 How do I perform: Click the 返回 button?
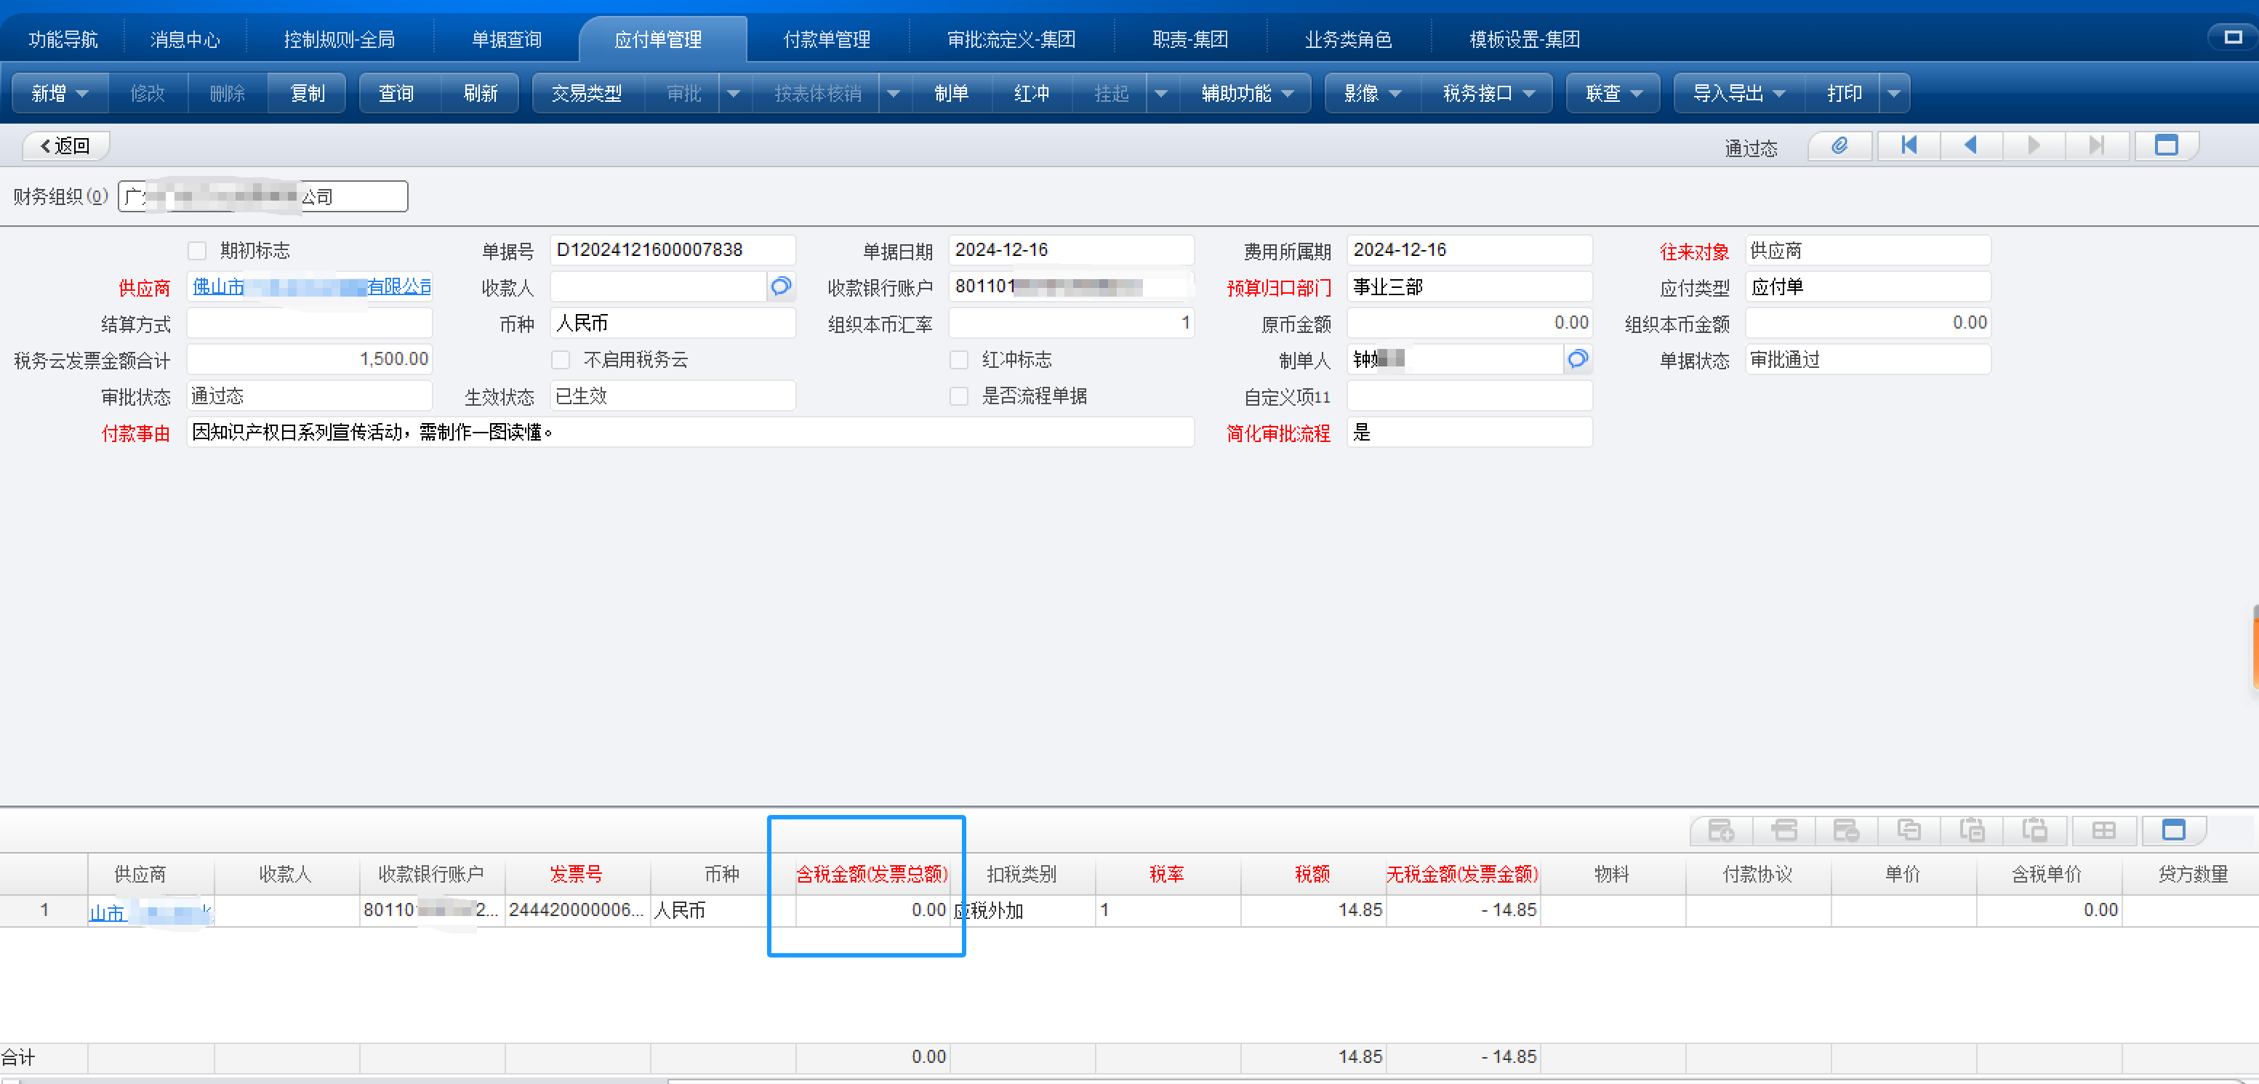point(65,145)
